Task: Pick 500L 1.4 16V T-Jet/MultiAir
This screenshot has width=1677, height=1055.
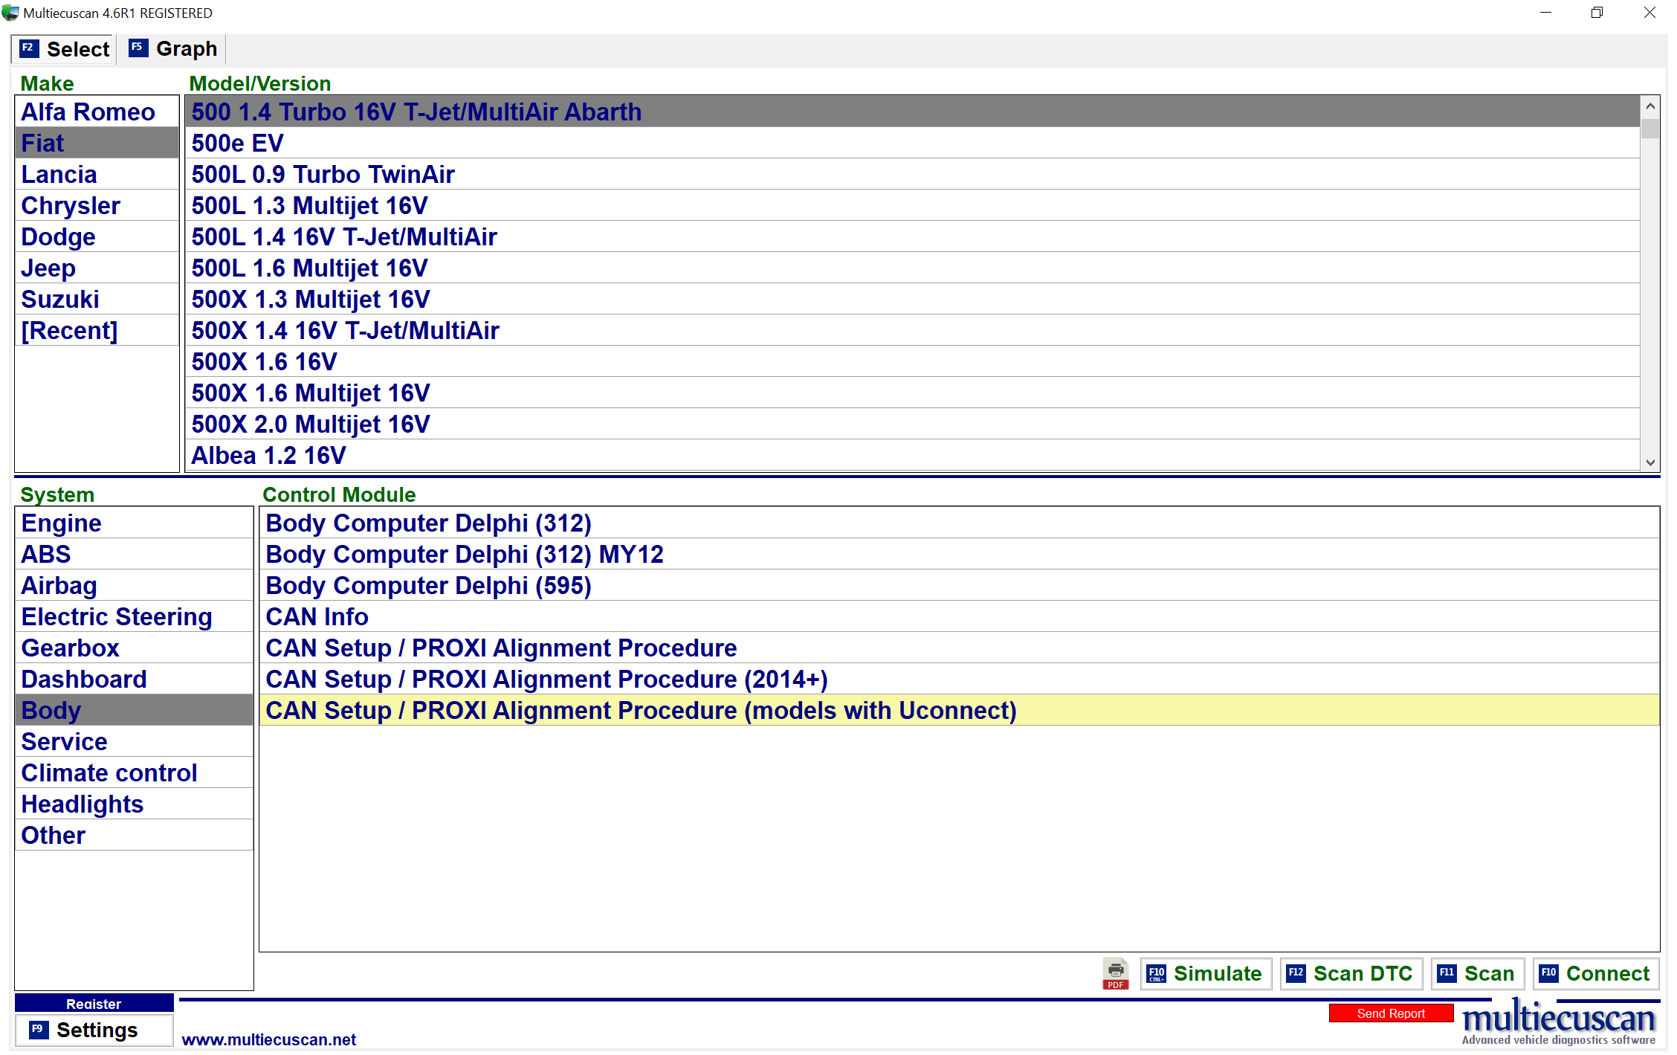Action: (912, 236)
